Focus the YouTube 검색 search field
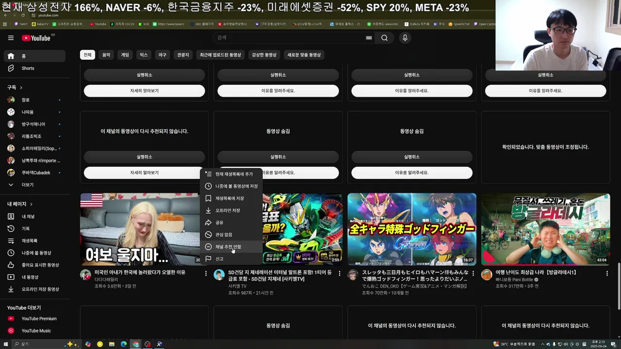621x349 pixels. (x=289, y=38)
